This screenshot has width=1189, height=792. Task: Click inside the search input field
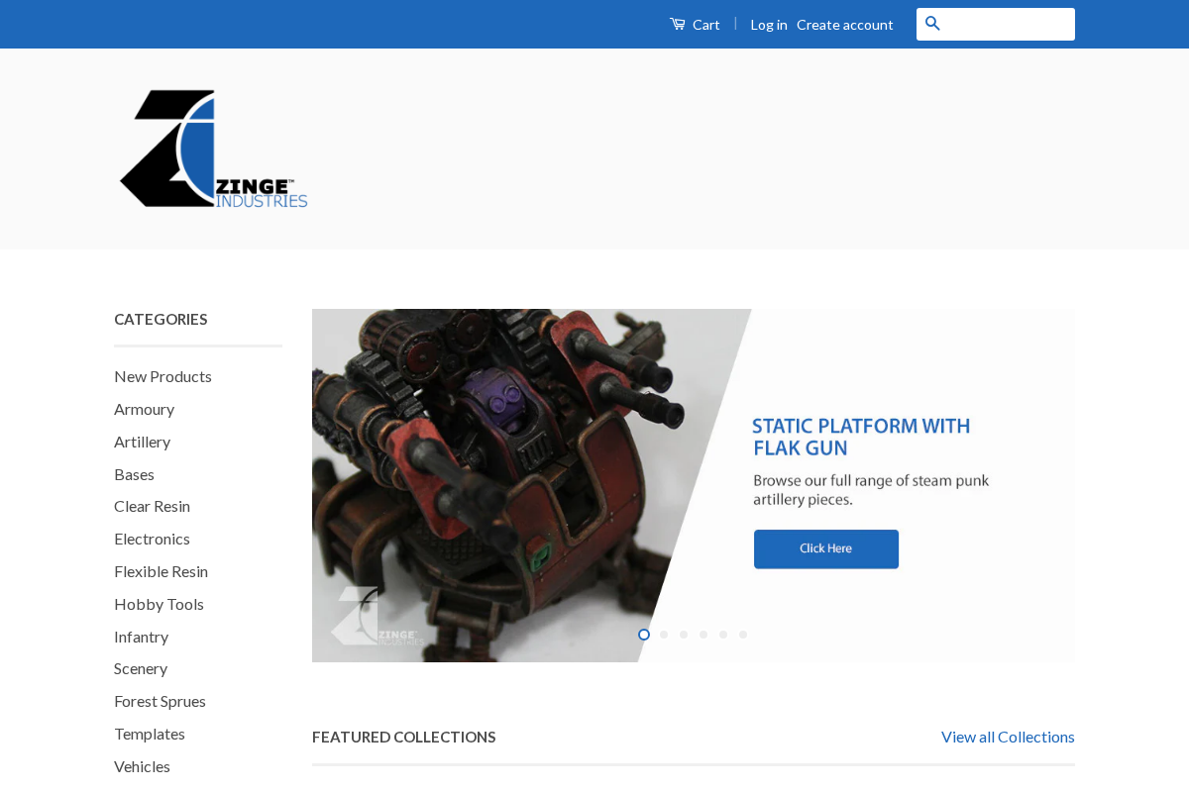(x=1001, y=24)
